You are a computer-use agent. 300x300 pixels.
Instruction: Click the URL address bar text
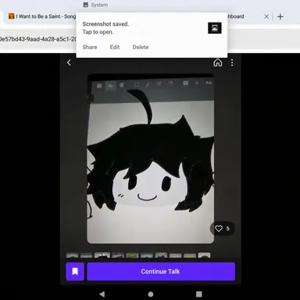point(38,39)
